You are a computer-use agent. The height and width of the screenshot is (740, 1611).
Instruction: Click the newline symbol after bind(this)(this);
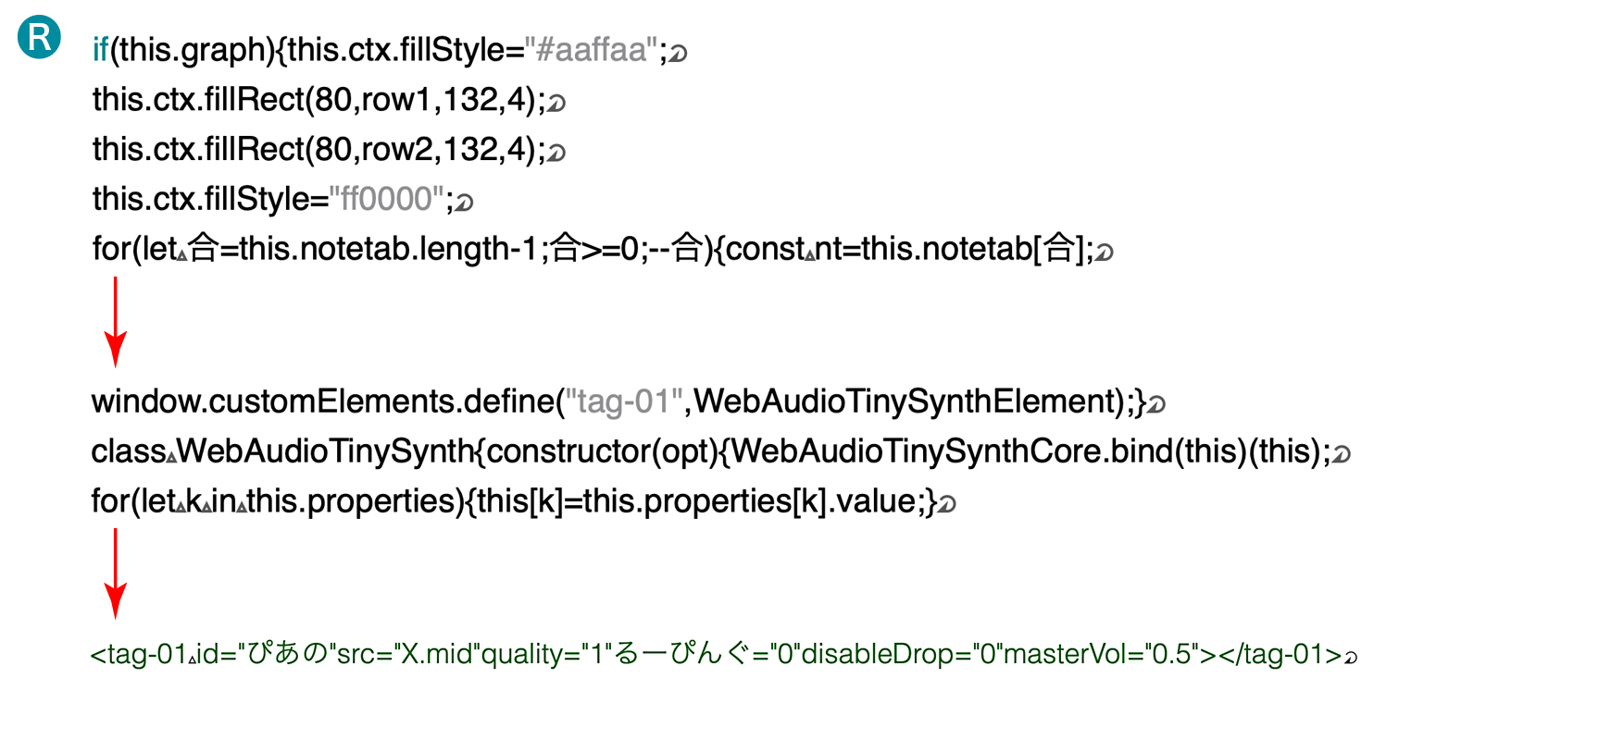click(1341, 454)
